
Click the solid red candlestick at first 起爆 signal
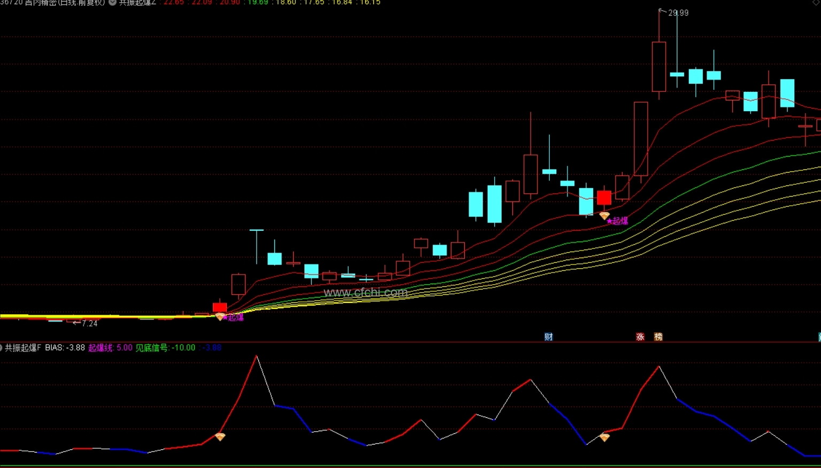220,307
